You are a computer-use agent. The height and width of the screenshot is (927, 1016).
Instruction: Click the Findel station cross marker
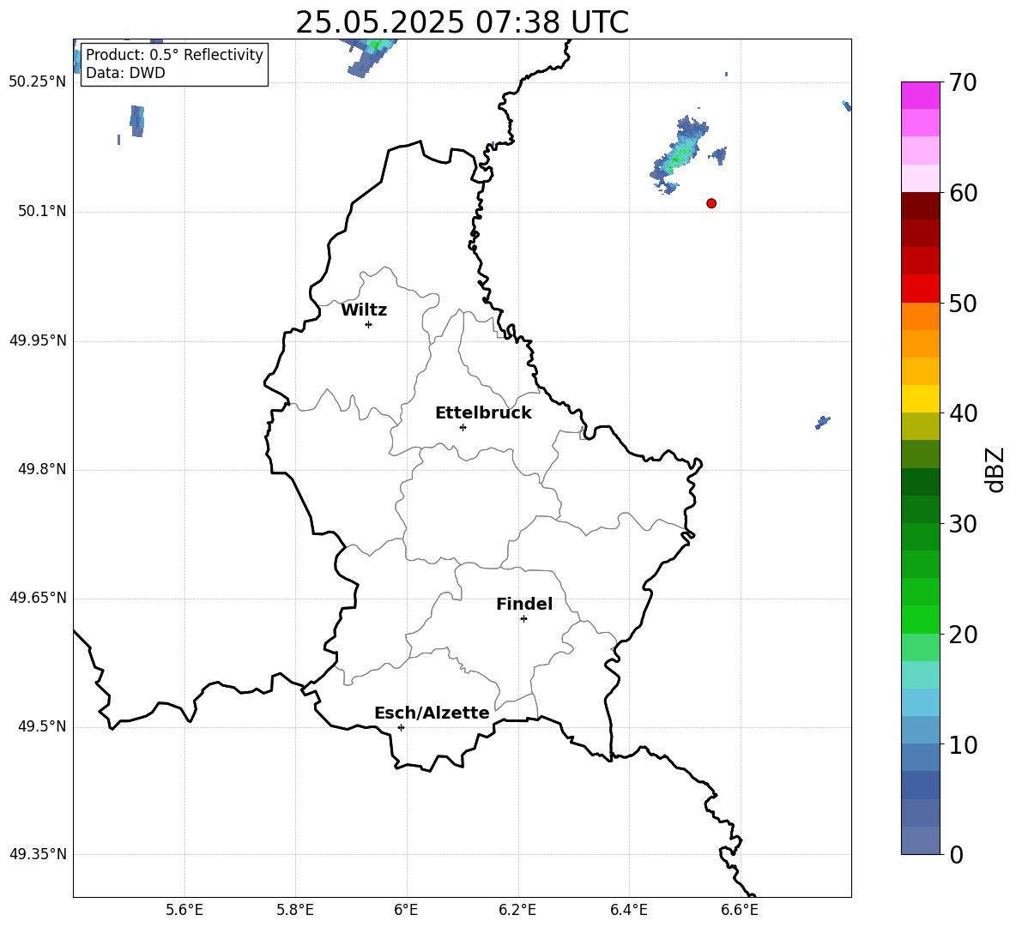523,619
